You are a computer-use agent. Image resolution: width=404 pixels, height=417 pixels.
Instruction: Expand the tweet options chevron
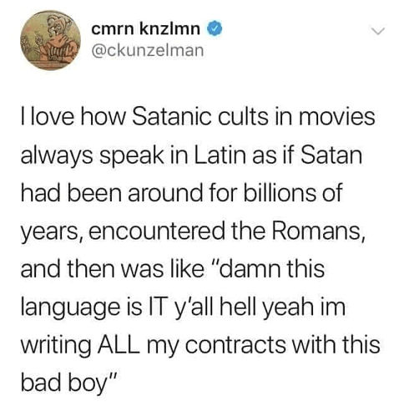pyautogui.click(x=379, y=30)
